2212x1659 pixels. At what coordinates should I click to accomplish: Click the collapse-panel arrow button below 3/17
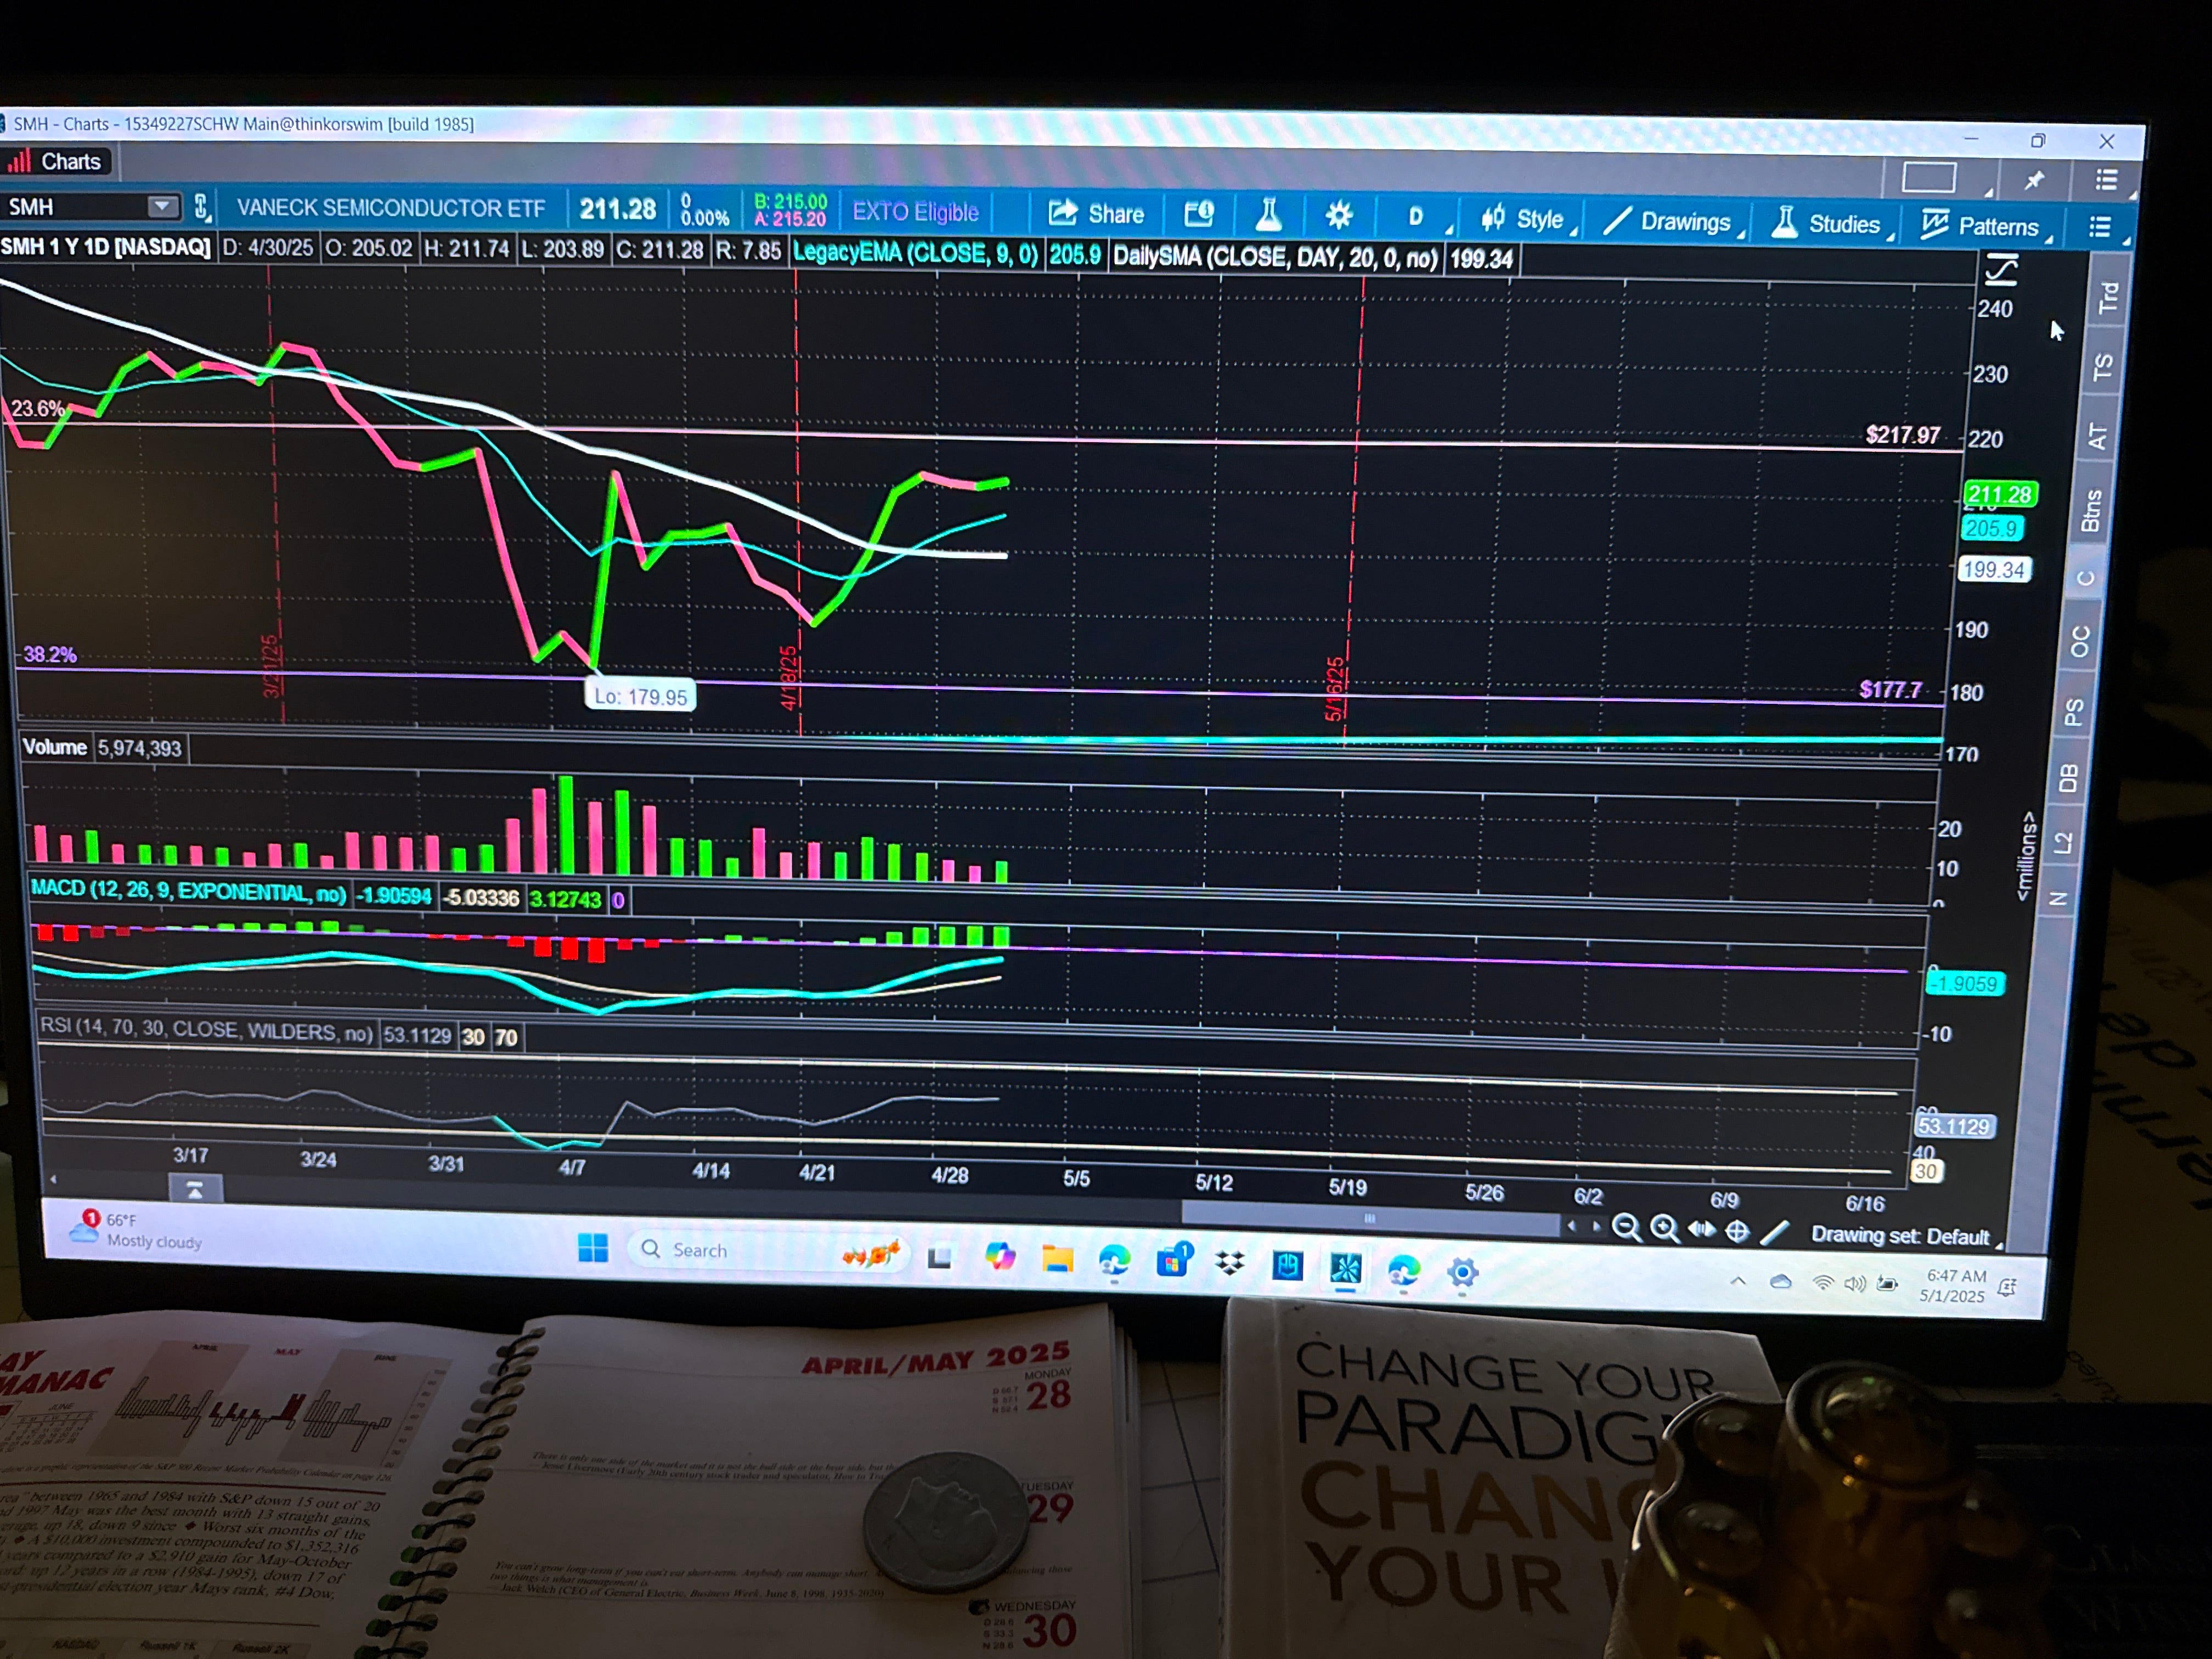pyautogui.click(x=195, y=1189)
